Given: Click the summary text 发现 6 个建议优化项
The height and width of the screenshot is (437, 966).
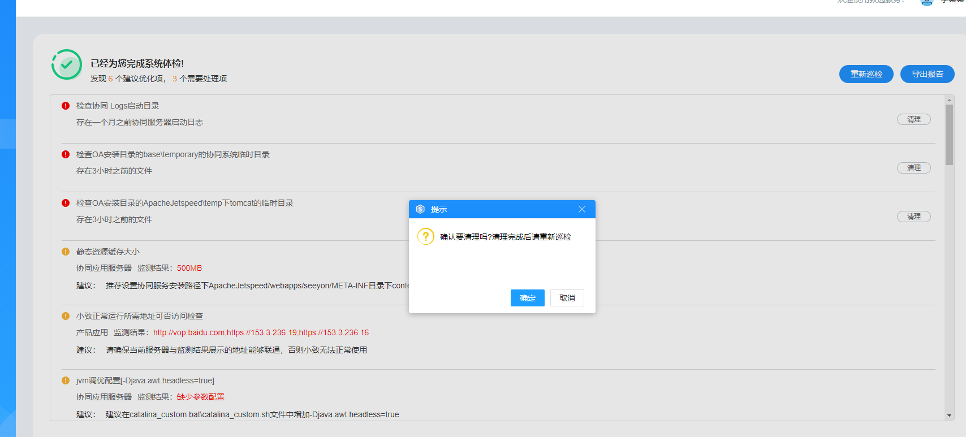Looking at the screenshot, I should tap(127, 79).
